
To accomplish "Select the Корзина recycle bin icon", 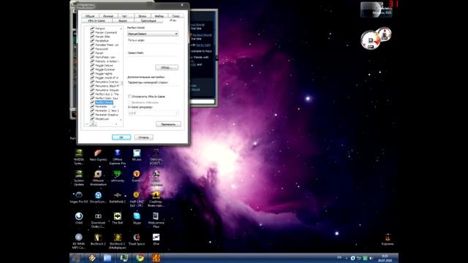I will click(388, 240).
